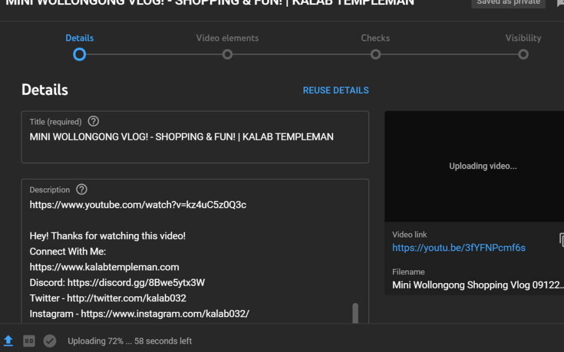The width and height of the screenshot is (564, 352).
Task: Click REUSE DETAILS
Action: [x=335, y=90]
